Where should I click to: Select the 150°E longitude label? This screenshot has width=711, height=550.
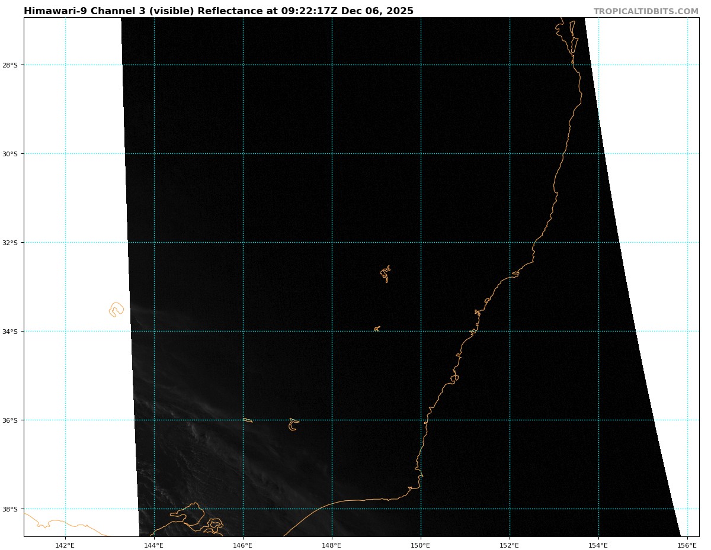421,545
